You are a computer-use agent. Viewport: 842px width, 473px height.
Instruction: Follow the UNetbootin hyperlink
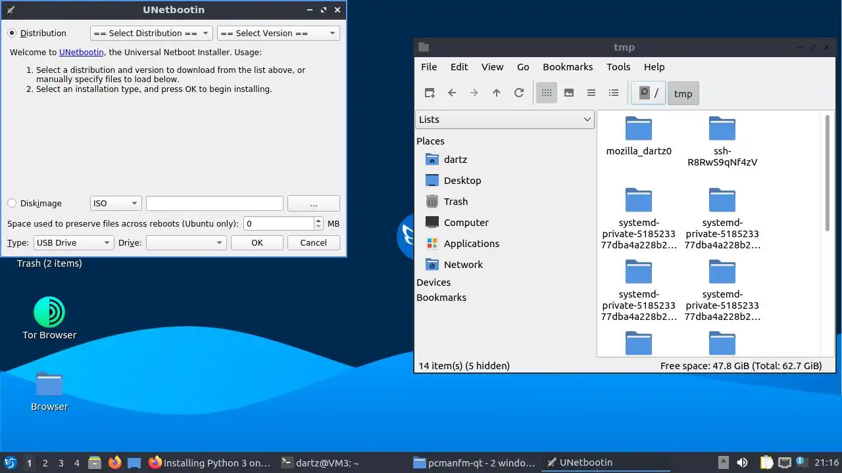[82, 52]
